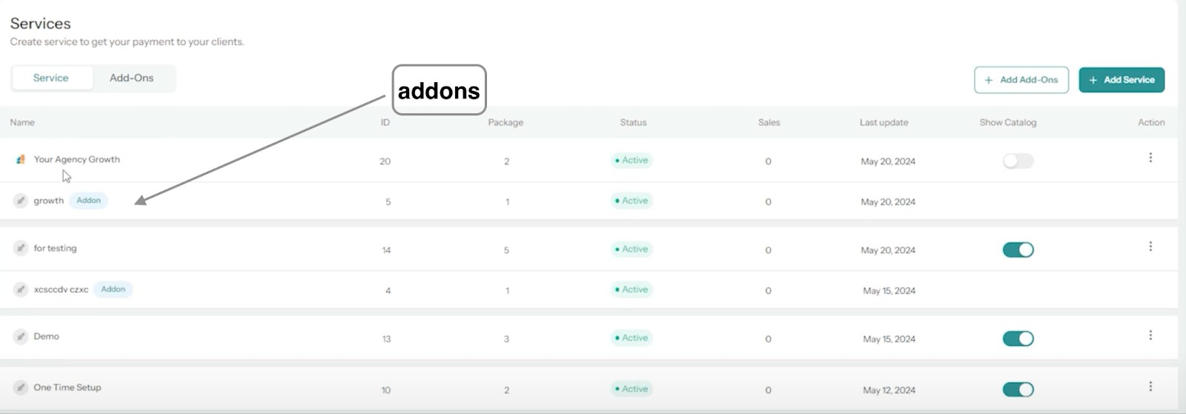
Task: Disable Show Catalog toggle for for testing
Action: [1018, 250]
